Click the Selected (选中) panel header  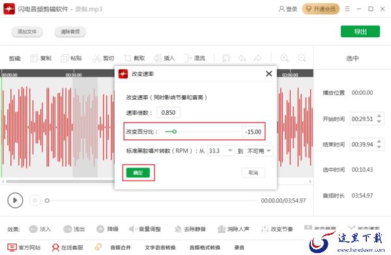click(352, 59)
